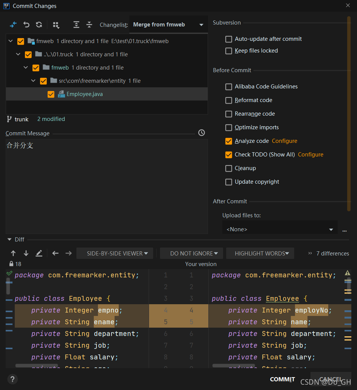Enable Optimize imports checkbox
Image resolution: width=357 pixels, height=390 pixels.
click(x=228, y=127)
